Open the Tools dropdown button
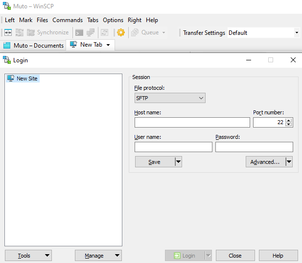The image size is (302, 263). click(x=28, y=256)
